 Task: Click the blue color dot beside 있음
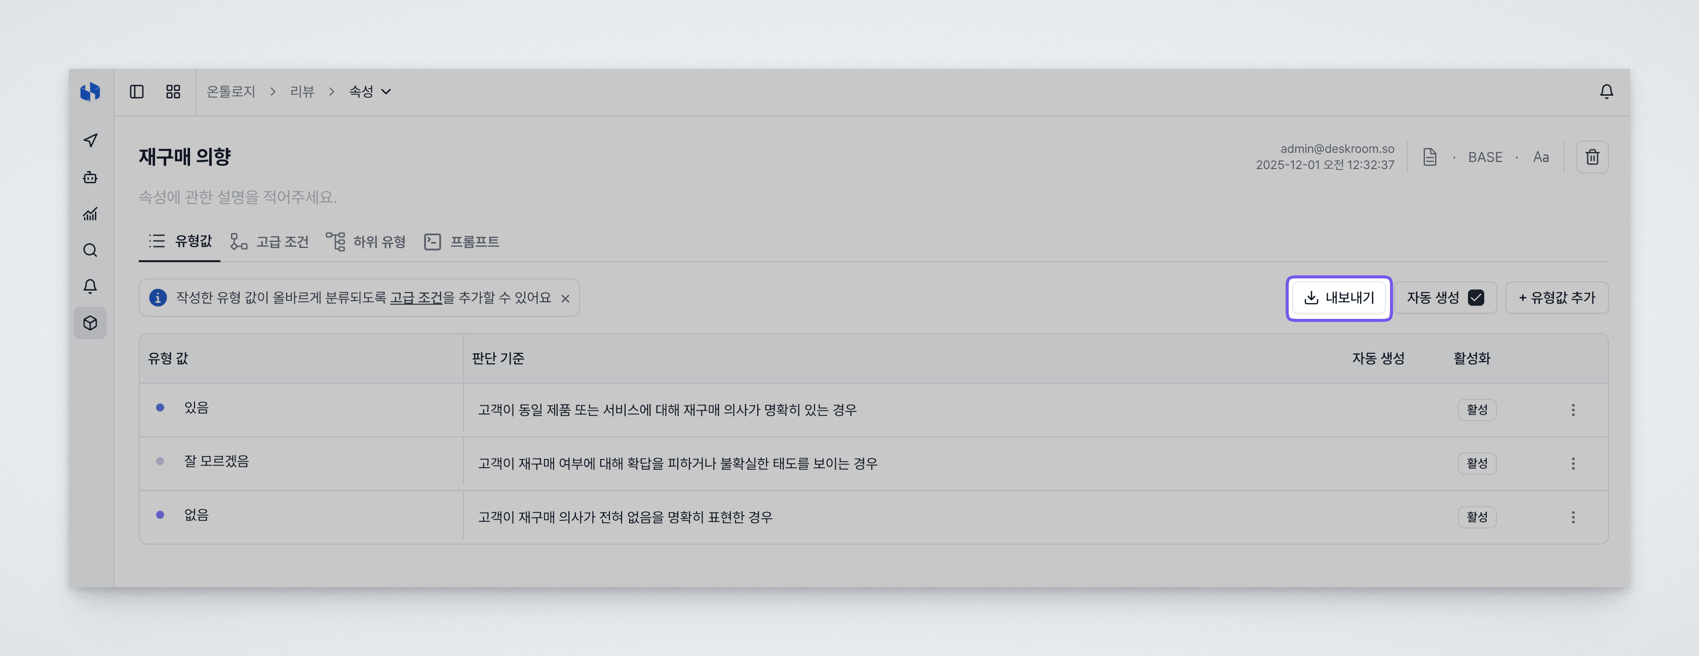click(160, 407)
